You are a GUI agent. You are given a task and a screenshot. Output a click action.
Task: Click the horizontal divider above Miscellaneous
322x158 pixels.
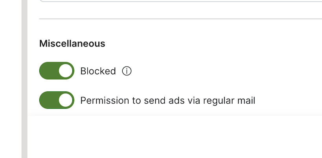[177, 19]
